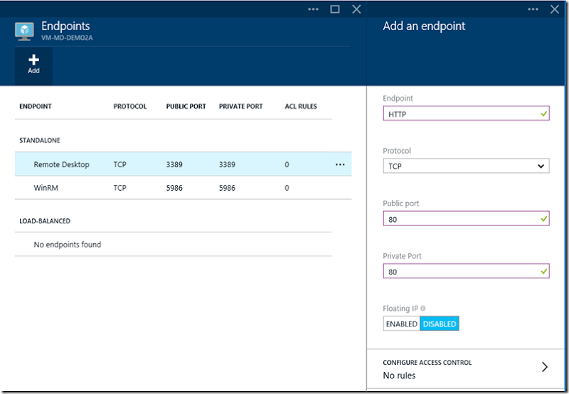Maximize the Endpoints blade

tap(336, 9)
